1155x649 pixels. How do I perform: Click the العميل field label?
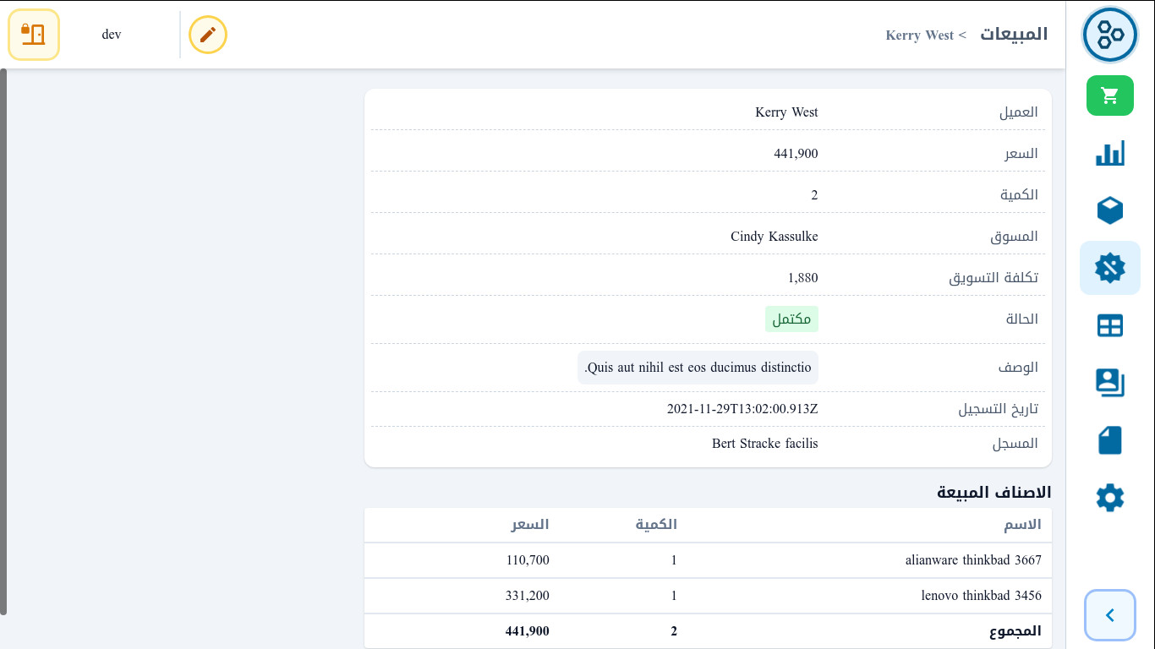coord(1019,112)
